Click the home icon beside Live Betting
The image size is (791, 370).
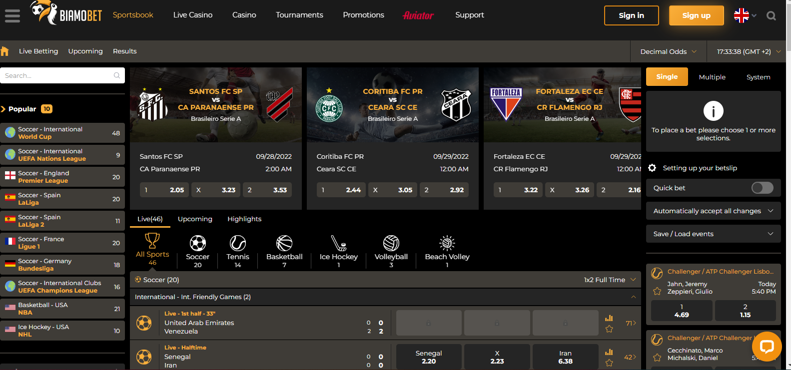(5, 51)
